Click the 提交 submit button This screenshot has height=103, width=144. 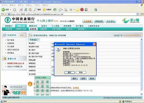74,78
